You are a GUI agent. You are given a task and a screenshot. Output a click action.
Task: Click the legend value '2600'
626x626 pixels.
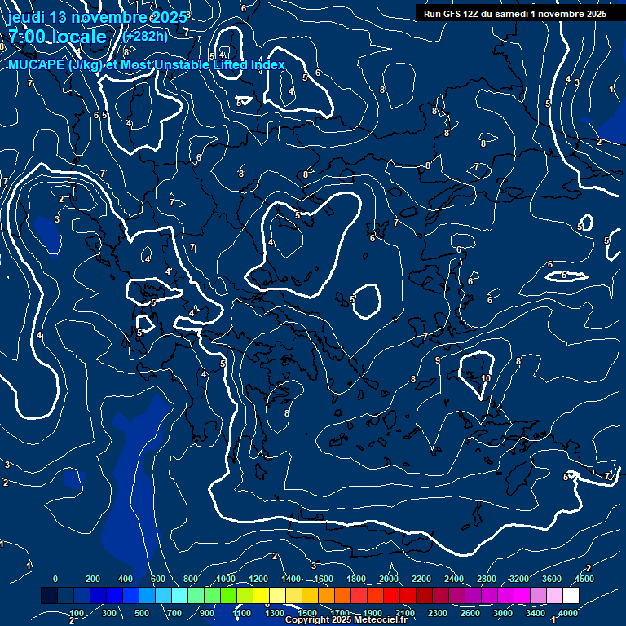(470, 613)
